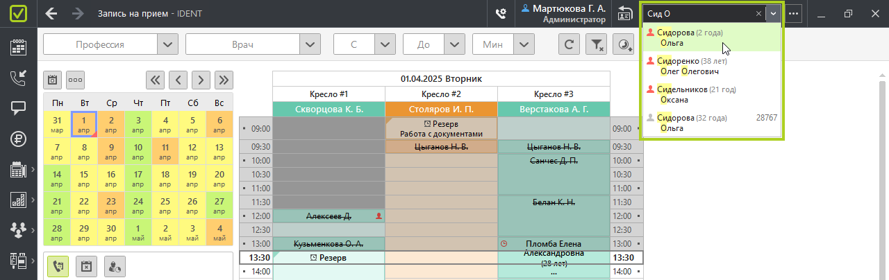Click the today calendar icon above month grid
889x280 pixels.
52,79
